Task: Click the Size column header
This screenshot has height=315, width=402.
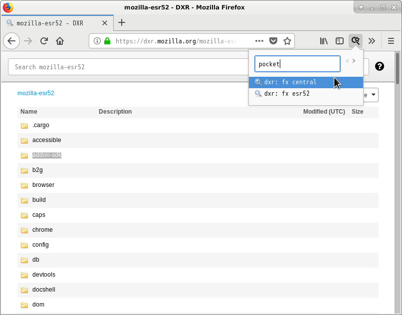Action: coord(358,112)
